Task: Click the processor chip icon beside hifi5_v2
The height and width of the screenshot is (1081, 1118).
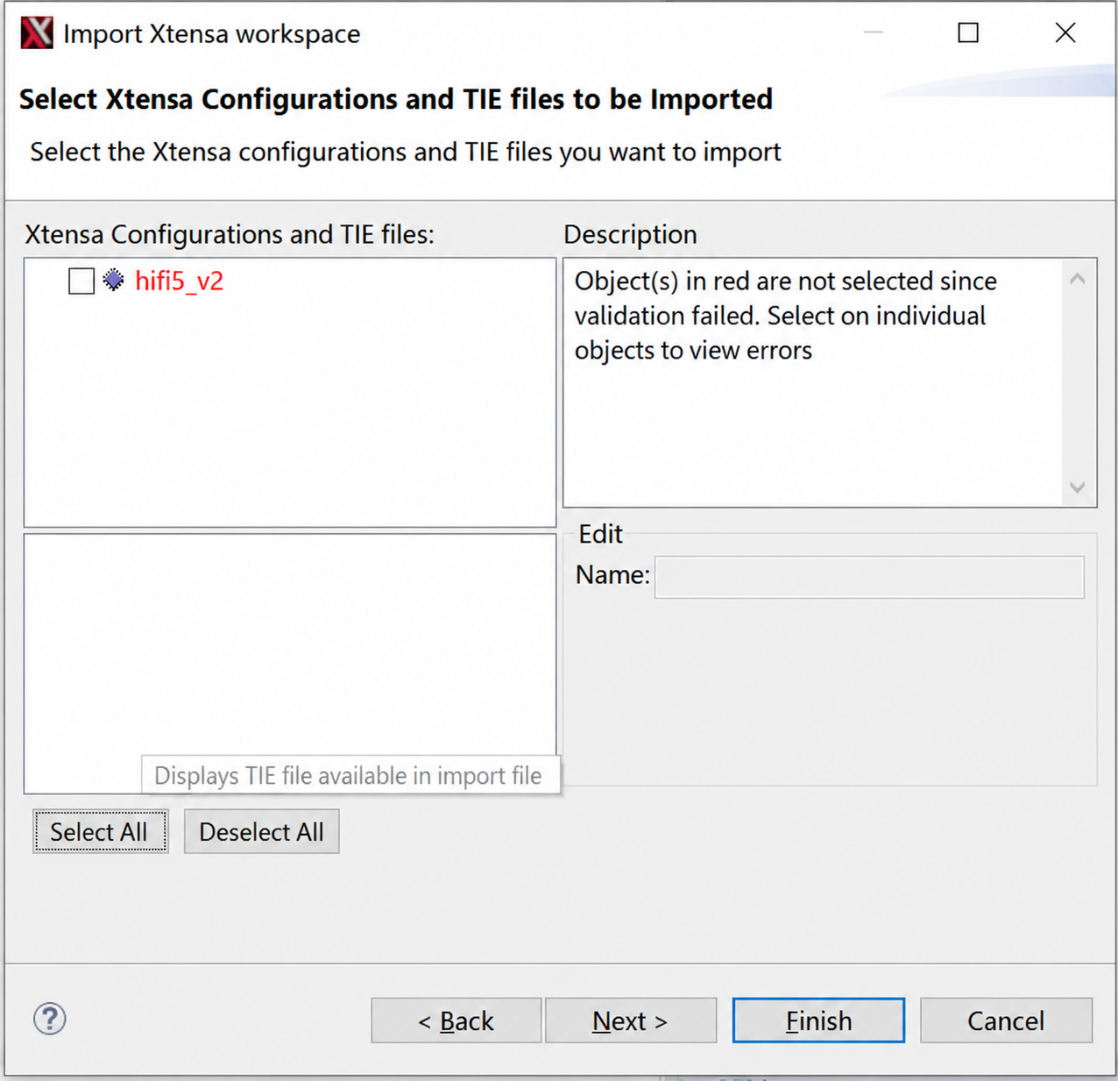Action: [113, 281]
